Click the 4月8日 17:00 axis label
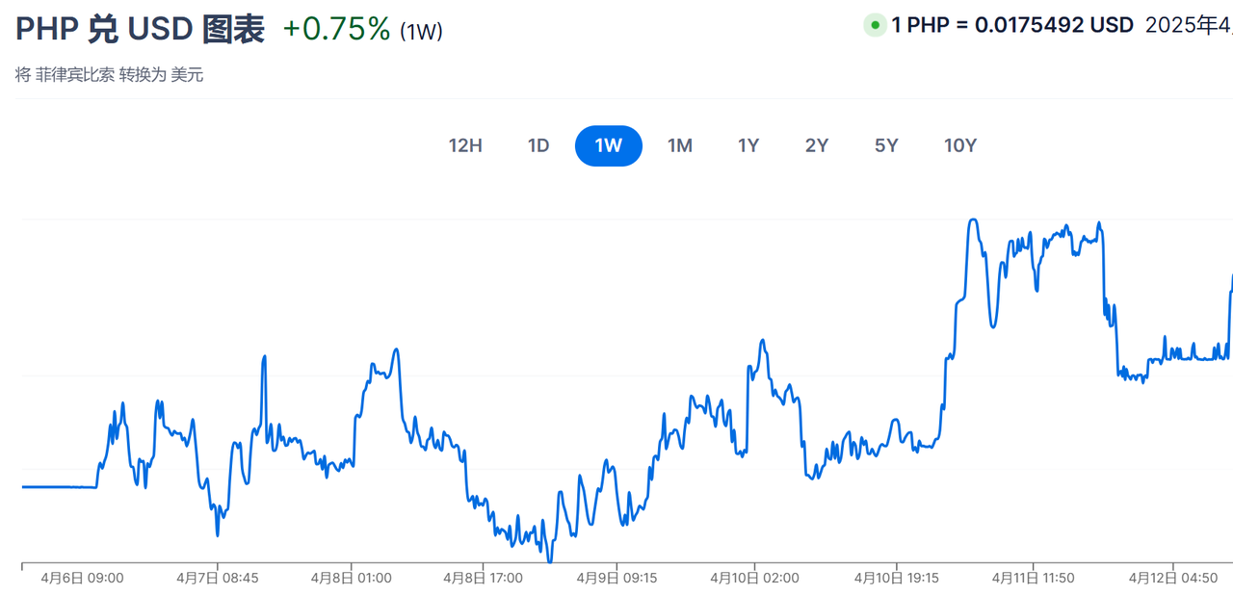The height and width of the screenshot is (595, 1233). 483,578
